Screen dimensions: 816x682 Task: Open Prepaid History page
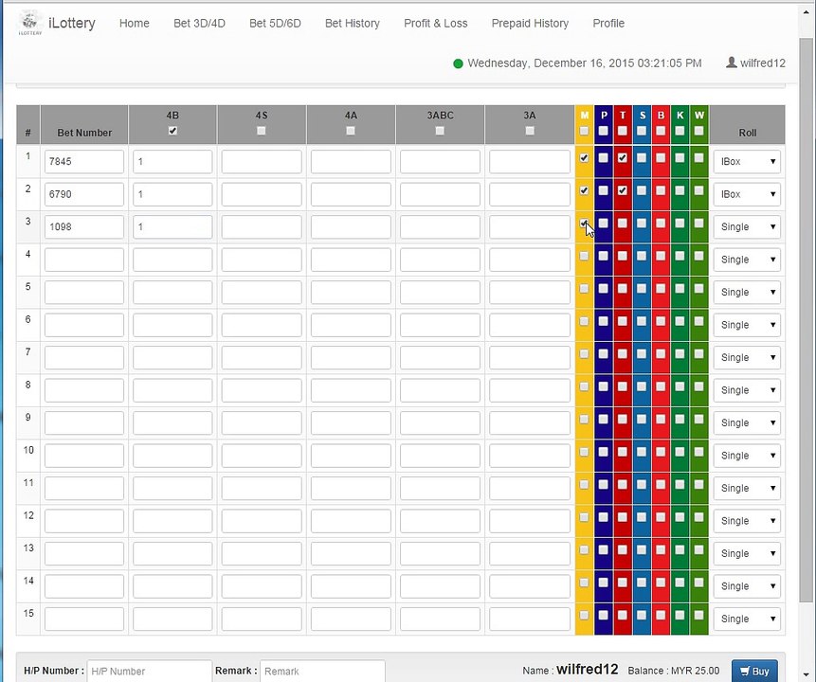530,24
